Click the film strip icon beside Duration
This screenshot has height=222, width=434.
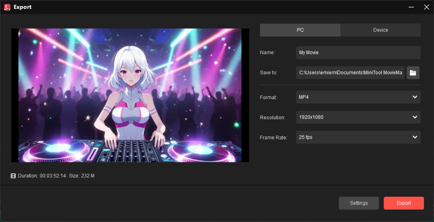click(x=13, y=176)
